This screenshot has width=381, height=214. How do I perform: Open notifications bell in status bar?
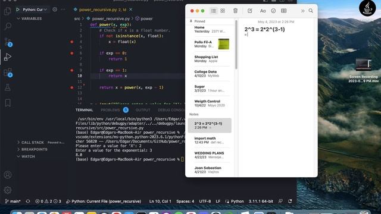290,201
